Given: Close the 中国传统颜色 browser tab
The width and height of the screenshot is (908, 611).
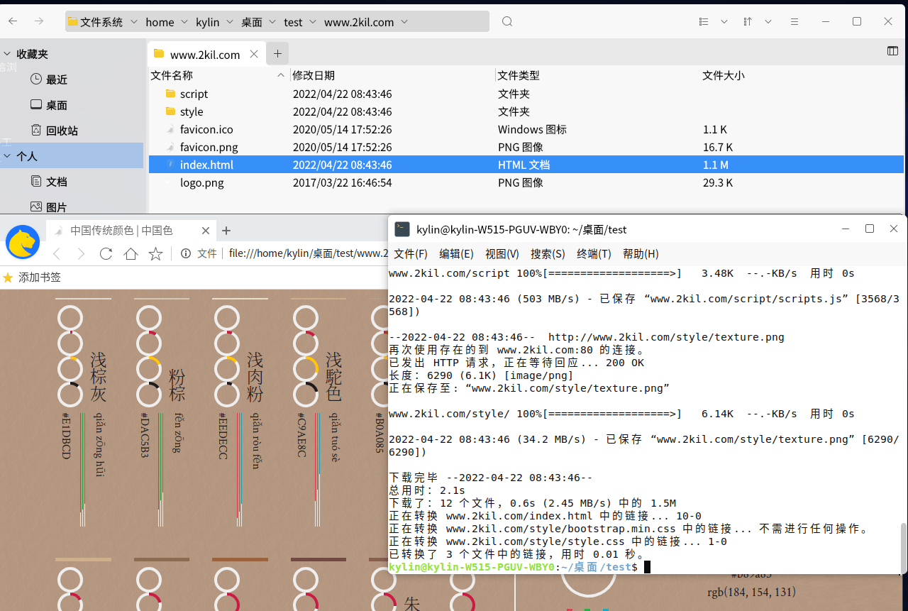Looking at the screenshot, I should [206, 231].
